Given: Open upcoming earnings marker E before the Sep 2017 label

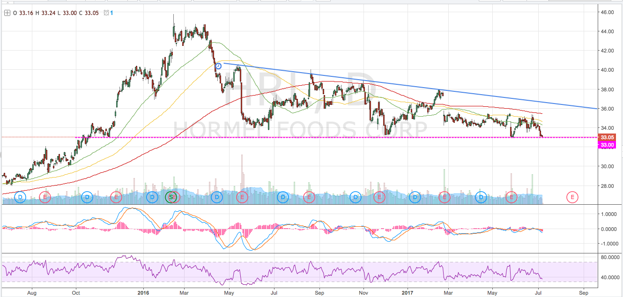Looking at the screenshot, I should click(572, 197).
